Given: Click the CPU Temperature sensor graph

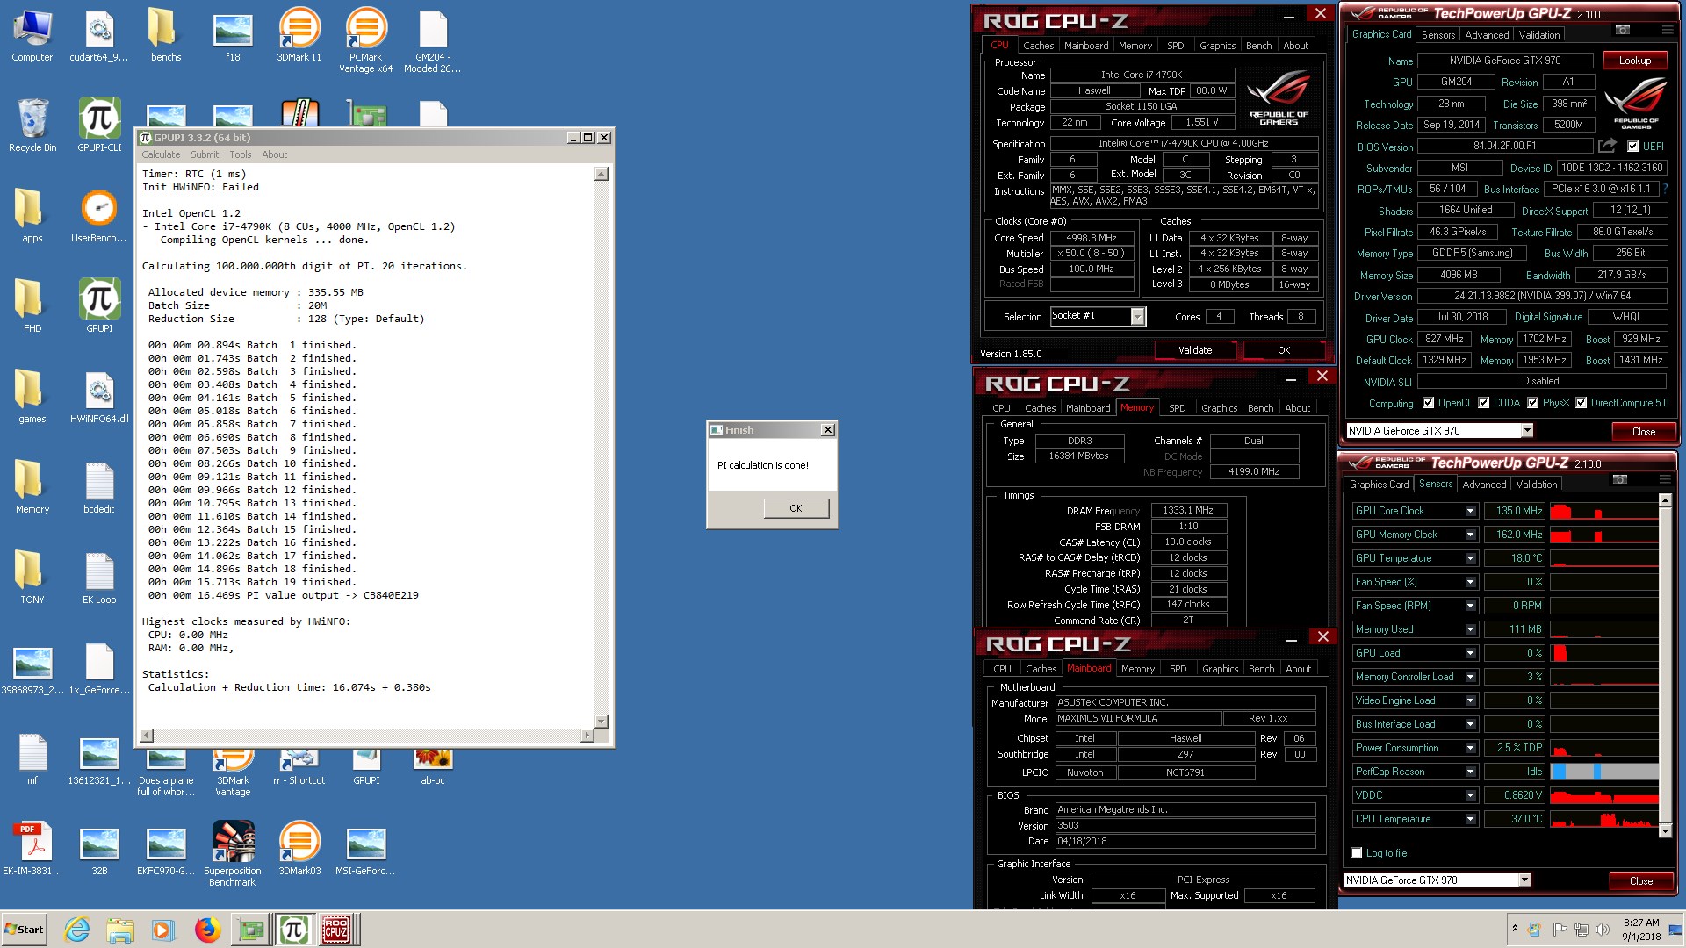Looking at the screenshot, I should coord(1603,819).
